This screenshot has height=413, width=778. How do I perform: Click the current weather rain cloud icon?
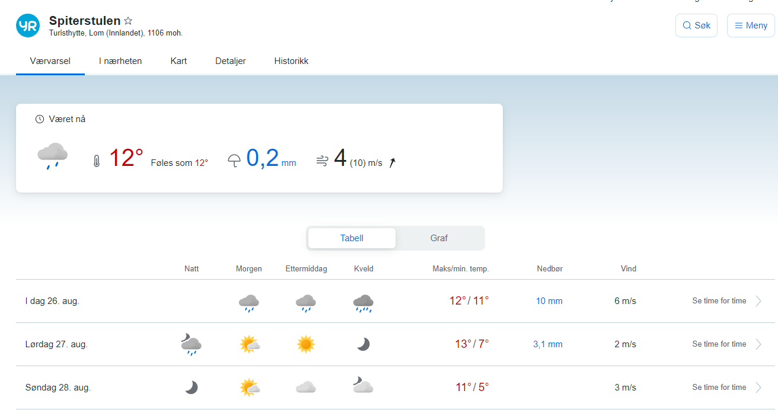pos(52,156)
